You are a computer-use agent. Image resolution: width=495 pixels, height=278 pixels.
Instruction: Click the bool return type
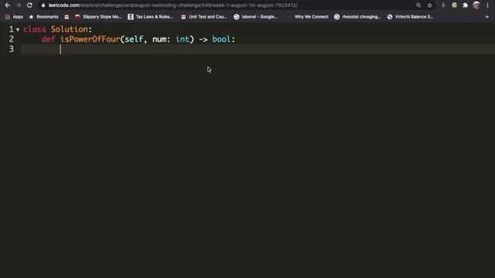221,39
